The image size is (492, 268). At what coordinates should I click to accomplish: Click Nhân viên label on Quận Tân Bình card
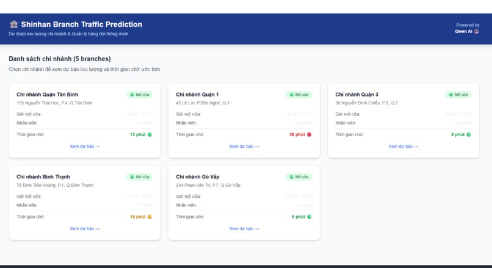pyautogui.click(x=27, y=123)
